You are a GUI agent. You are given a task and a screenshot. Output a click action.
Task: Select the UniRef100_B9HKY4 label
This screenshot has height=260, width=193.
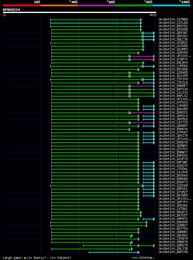(173, 129)
